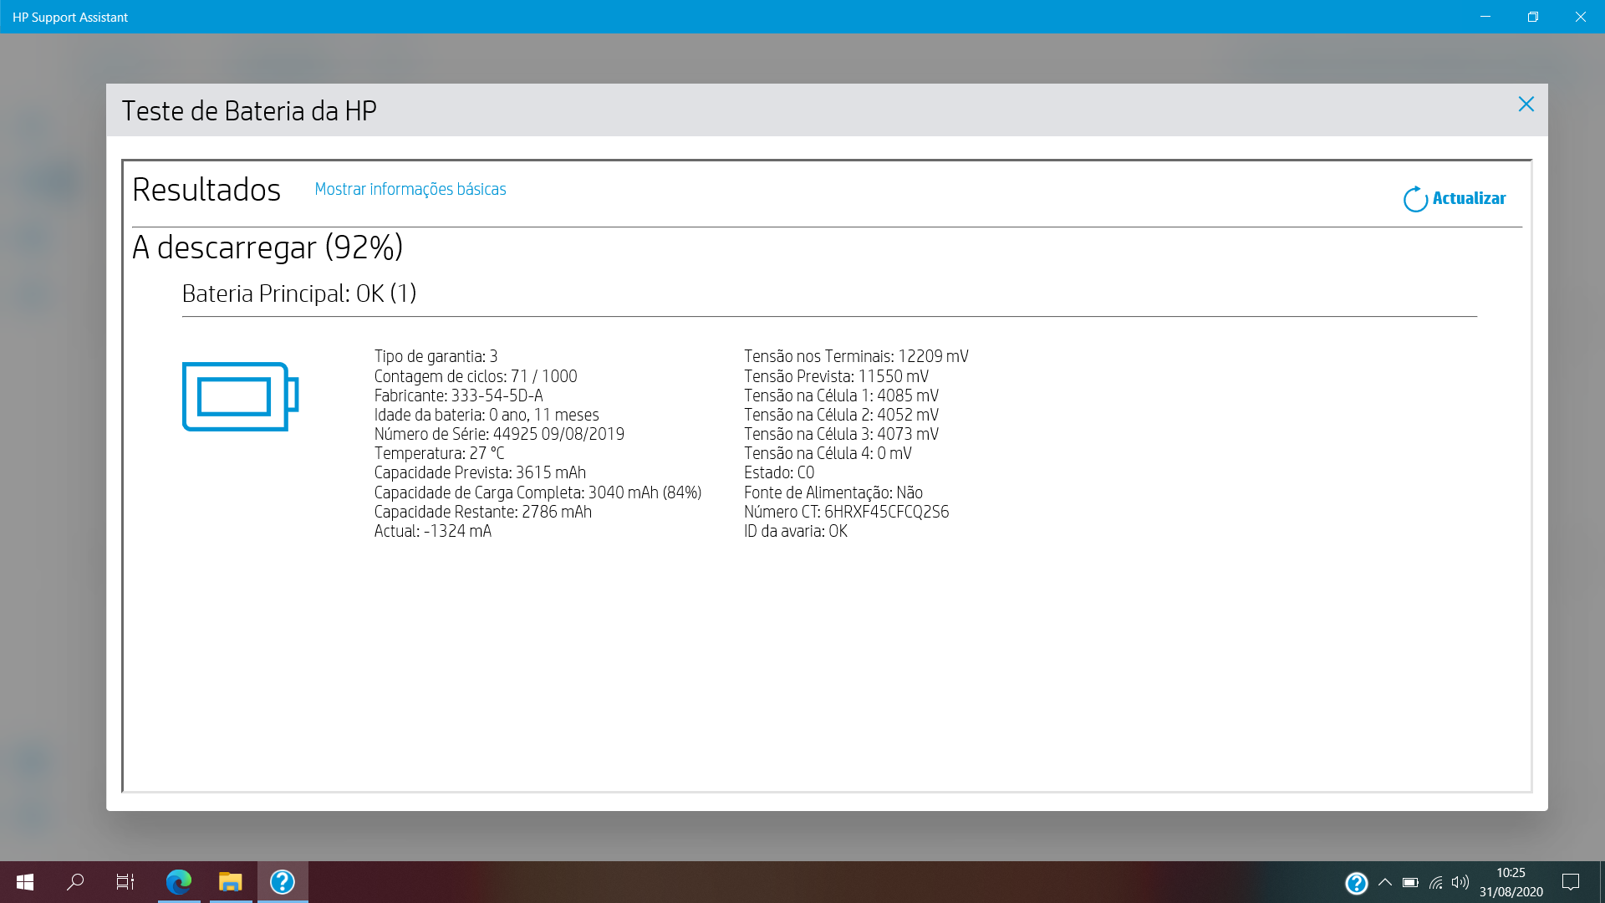
Task: Open battery status tray icon
Action: coord(1410,882)
